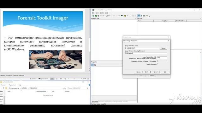Open Explorer address bar history dropdown
Image resolution: width=202 pixels, height=113 pixels.
pyautogui.click(x=63, y=88)
